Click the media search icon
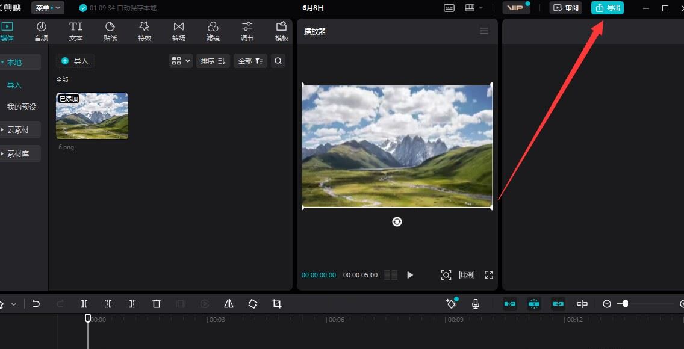The height and width of the screenshot is (349, 684). 278,61
